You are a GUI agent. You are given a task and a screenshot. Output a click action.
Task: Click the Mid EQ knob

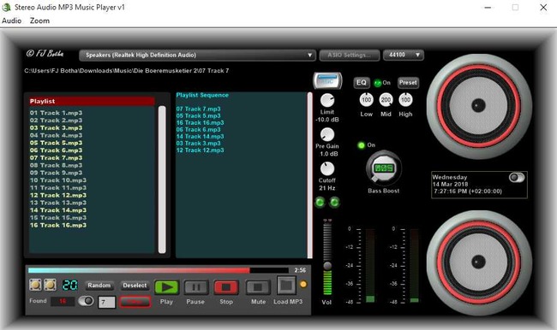click(386, 100)
